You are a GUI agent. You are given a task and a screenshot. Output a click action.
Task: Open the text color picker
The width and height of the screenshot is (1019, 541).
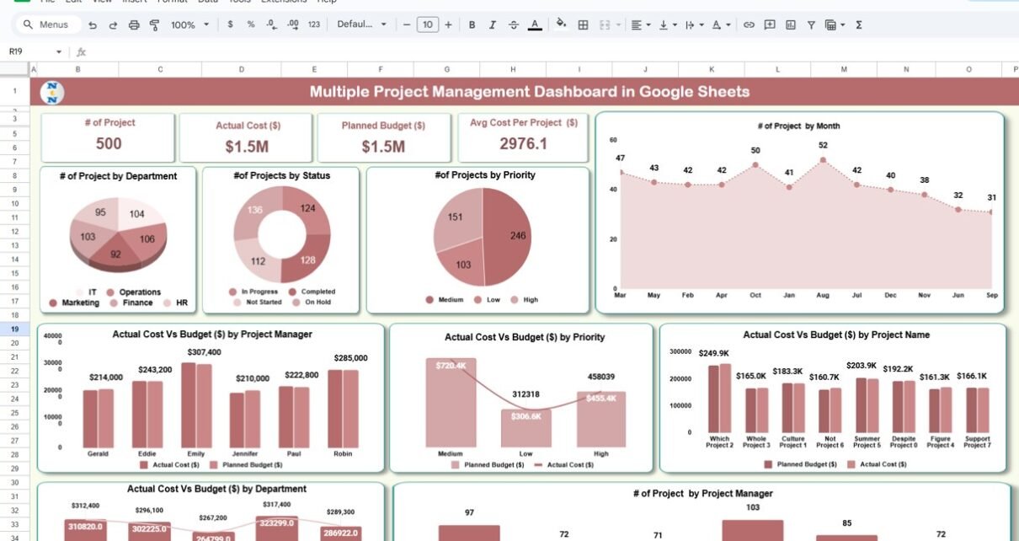click(535, 25)
